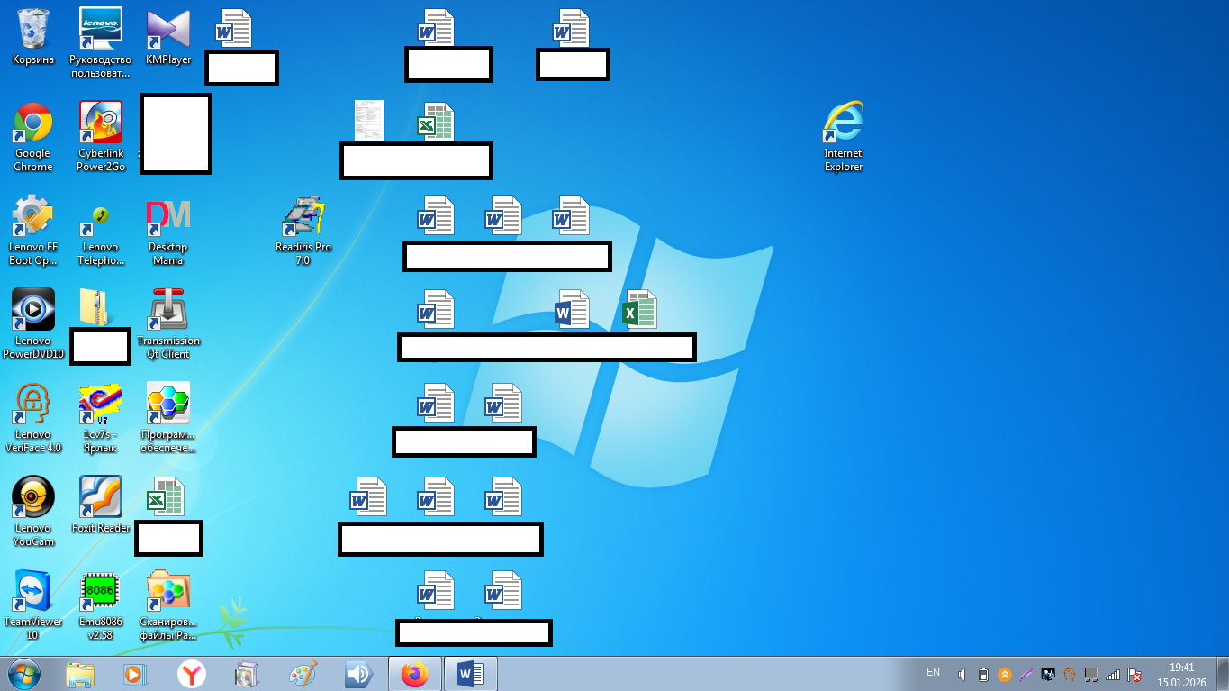
Task: Open the Windows Start menu
Action: 24,674
